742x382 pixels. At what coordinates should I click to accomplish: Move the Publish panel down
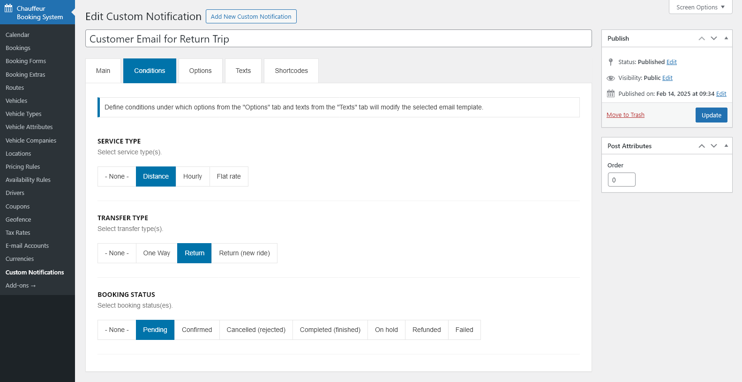tap(714, 38)
